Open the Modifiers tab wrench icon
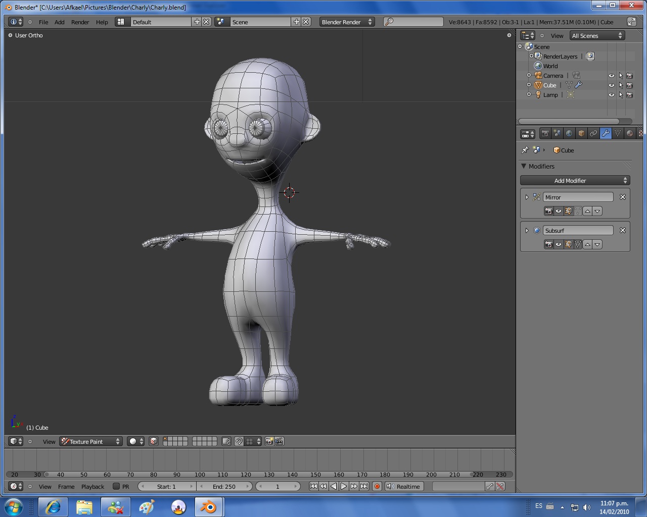This screenshot has height=517, width=647. [x=606, y=134]
